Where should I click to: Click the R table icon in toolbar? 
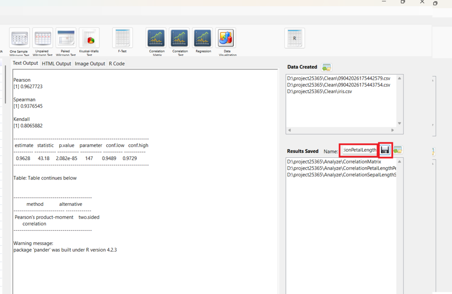click(x=294, y=38)
